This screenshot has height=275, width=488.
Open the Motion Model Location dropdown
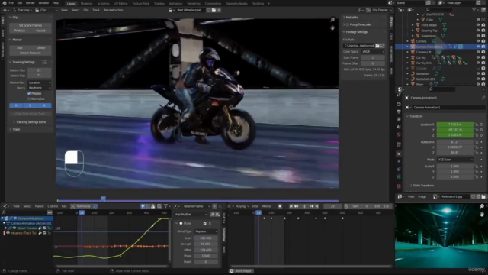(x=40, y=82)
